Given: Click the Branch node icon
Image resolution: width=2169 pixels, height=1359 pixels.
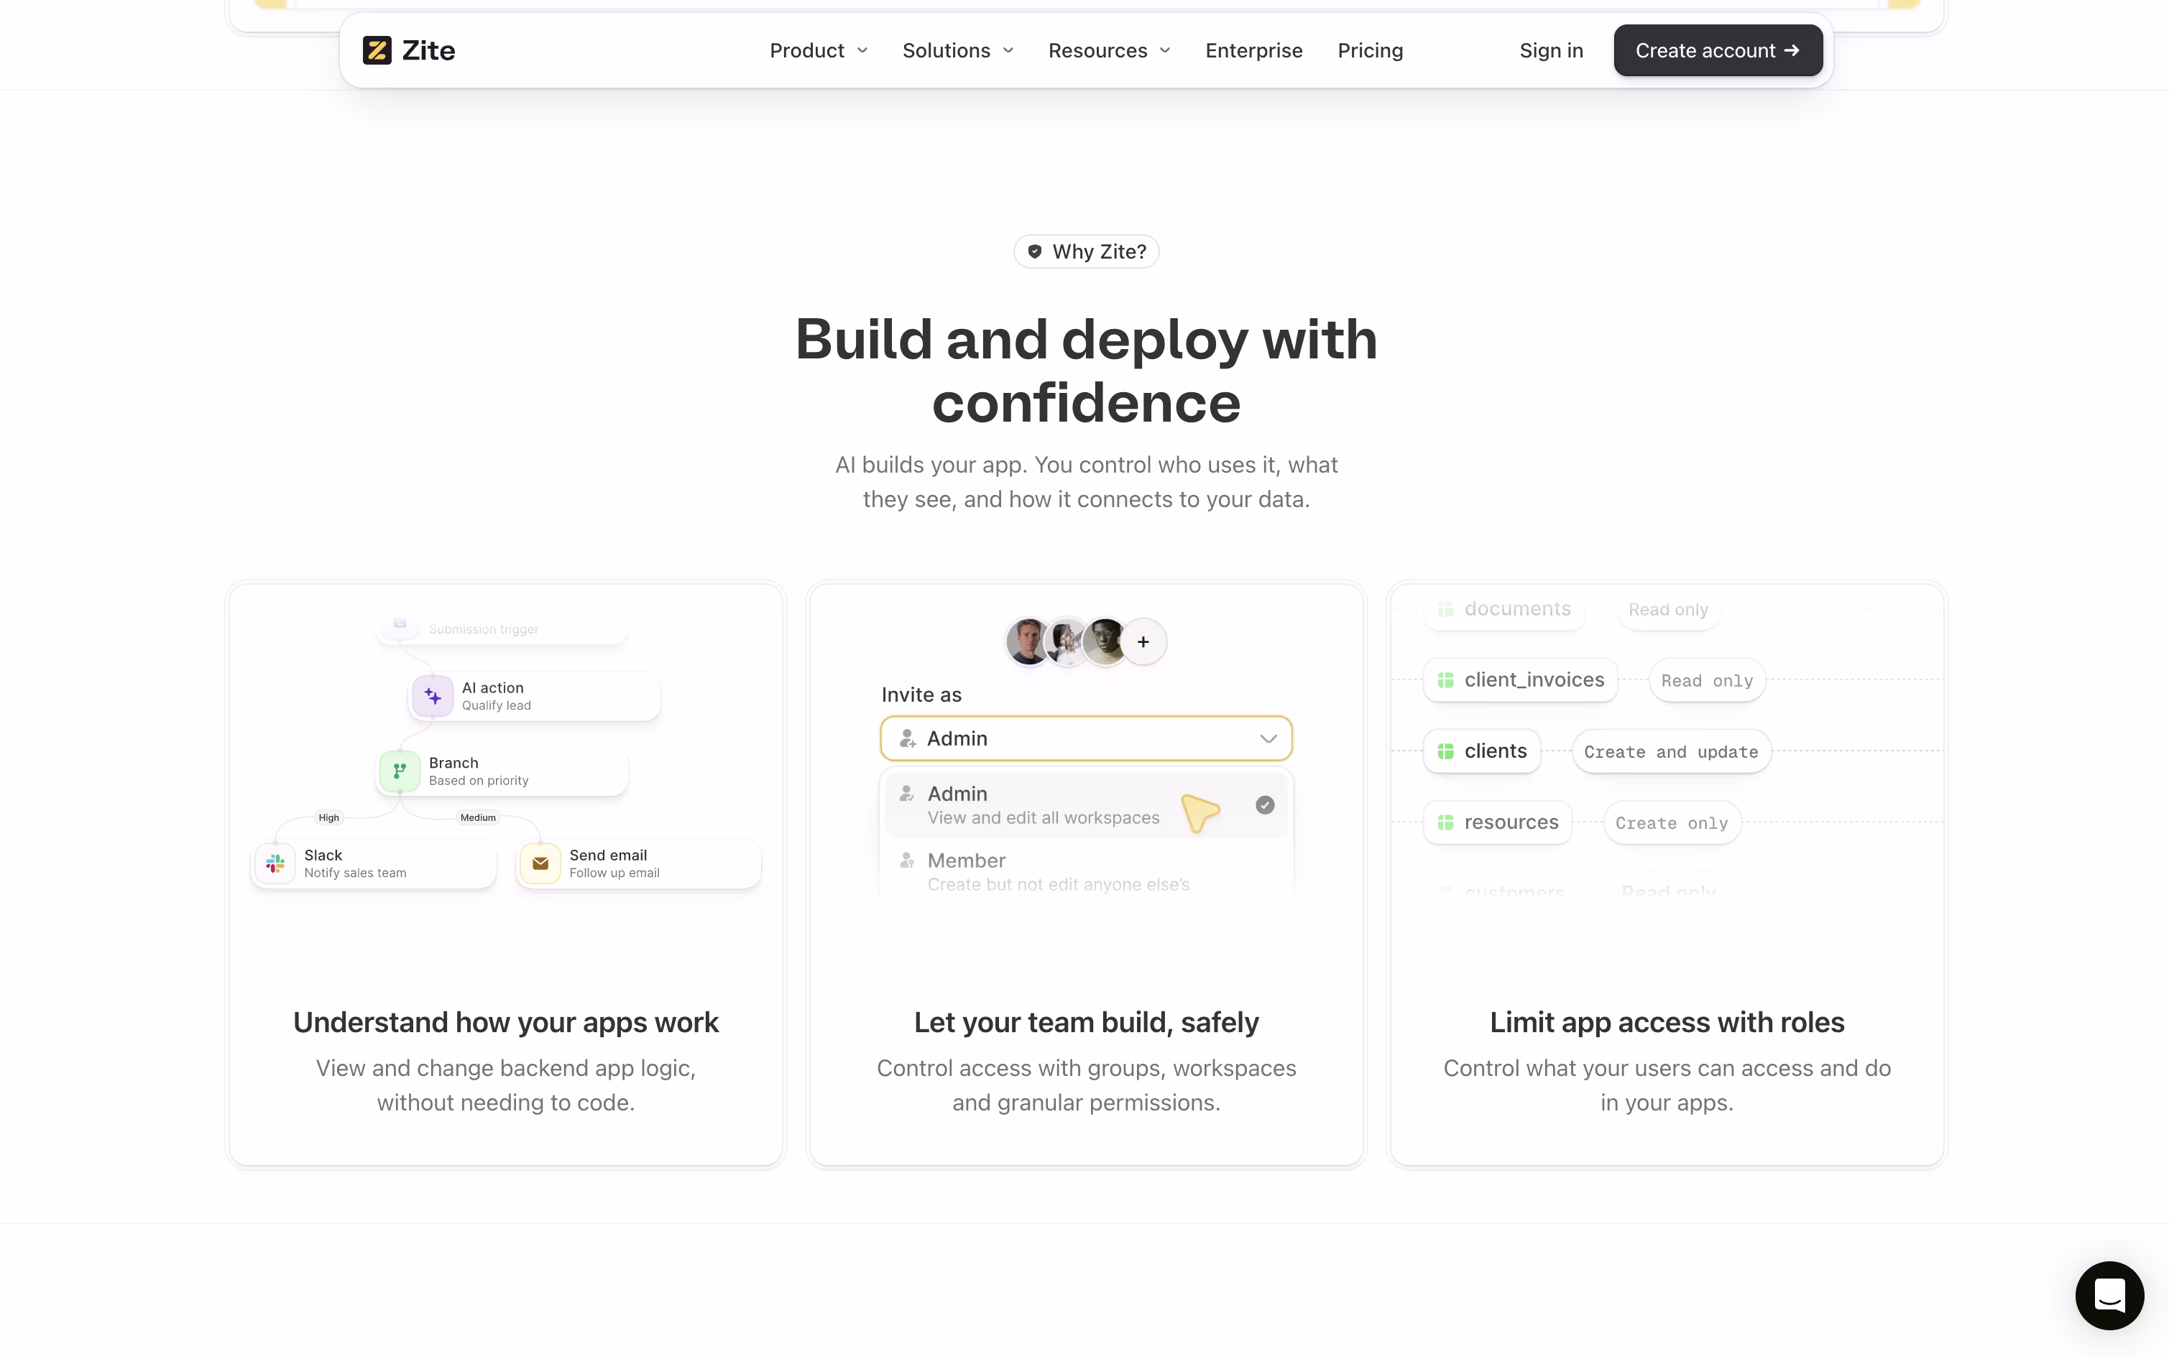Looking at the screenshot, I should (x=400, y=771).
